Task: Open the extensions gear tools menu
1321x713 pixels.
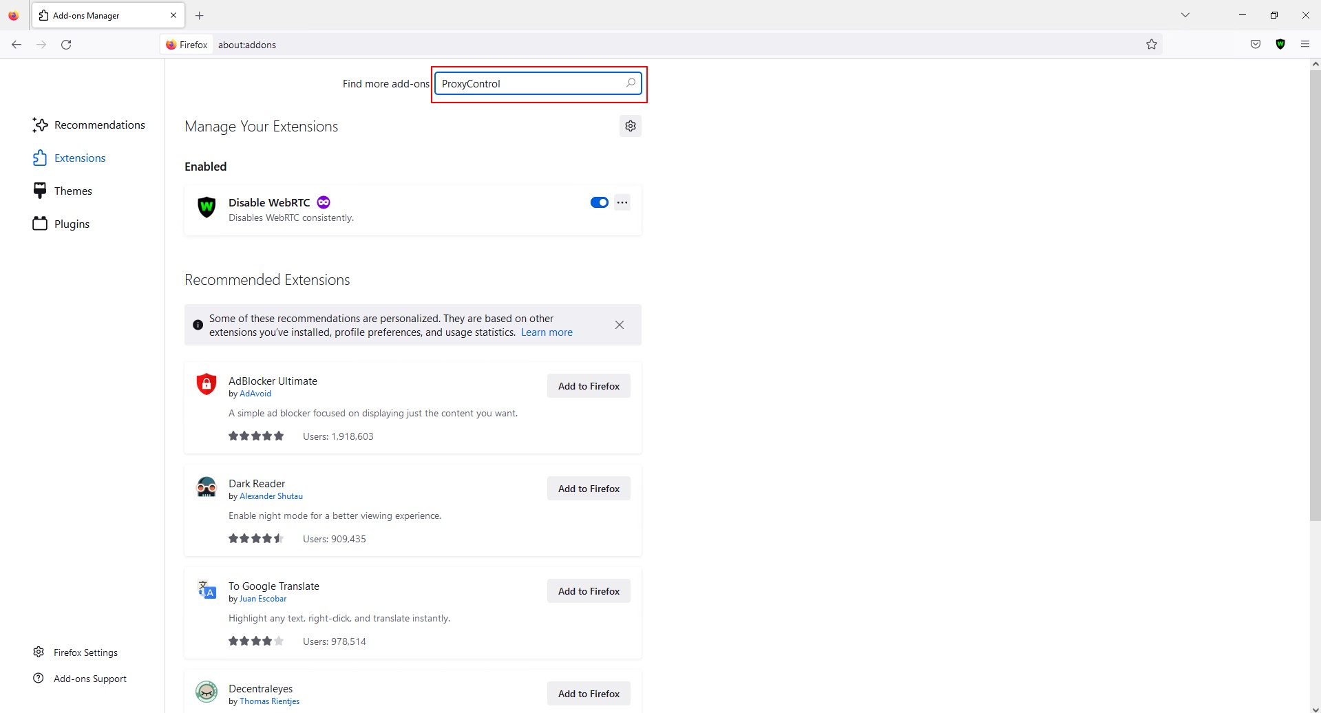Action: 631,126
